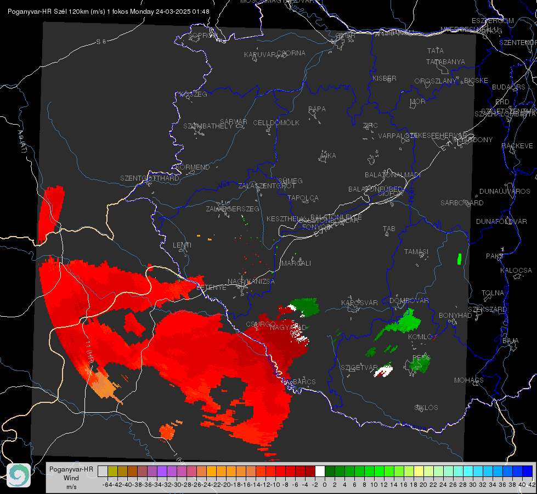
Task: Click the NAGYKANIZSA city label
Action: tap(251, 282)
